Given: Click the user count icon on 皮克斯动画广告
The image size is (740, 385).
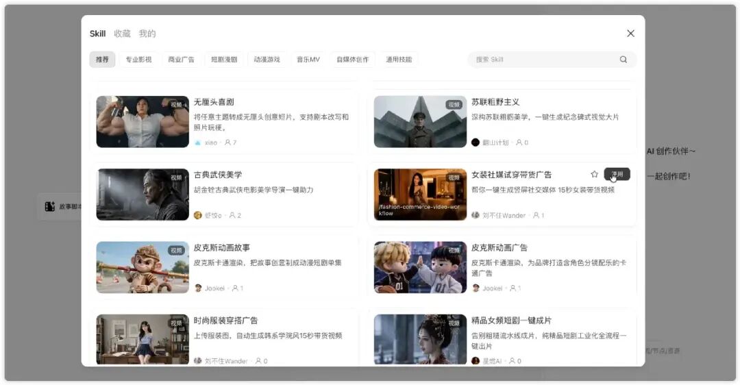Looking at the screenshot, I should click(x=513, y=288).
